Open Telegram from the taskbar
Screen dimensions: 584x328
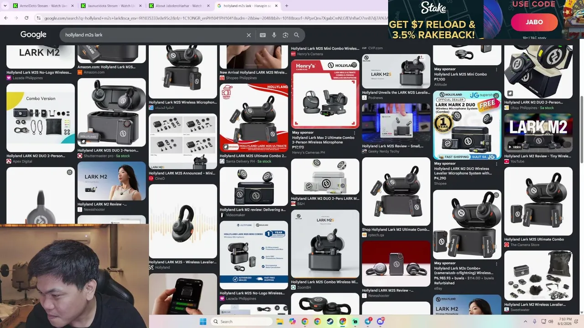[368, 322]
